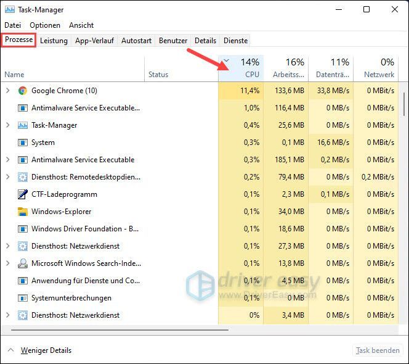The image size is (409, 364).
Task: Open the Autostart tab
Action: point(136,41)
